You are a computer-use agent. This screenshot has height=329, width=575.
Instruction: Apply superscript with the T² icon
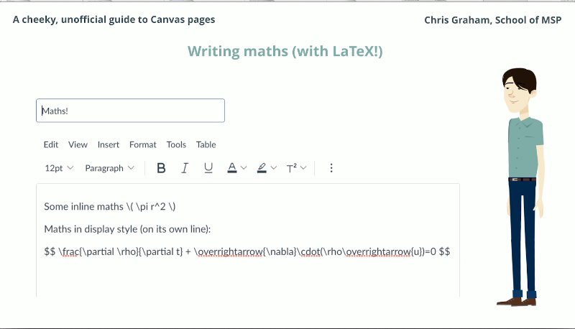click(x=291, y=168)
